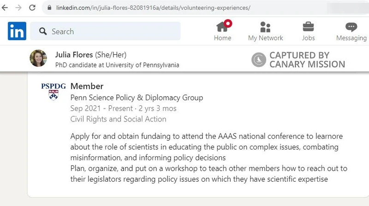Click the PhD candidate headline text

(117, 65)
